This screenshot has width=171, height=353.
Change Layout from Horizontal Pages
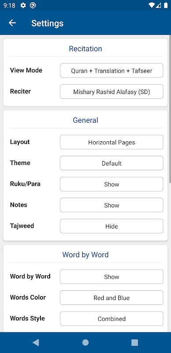coord(112,142)
